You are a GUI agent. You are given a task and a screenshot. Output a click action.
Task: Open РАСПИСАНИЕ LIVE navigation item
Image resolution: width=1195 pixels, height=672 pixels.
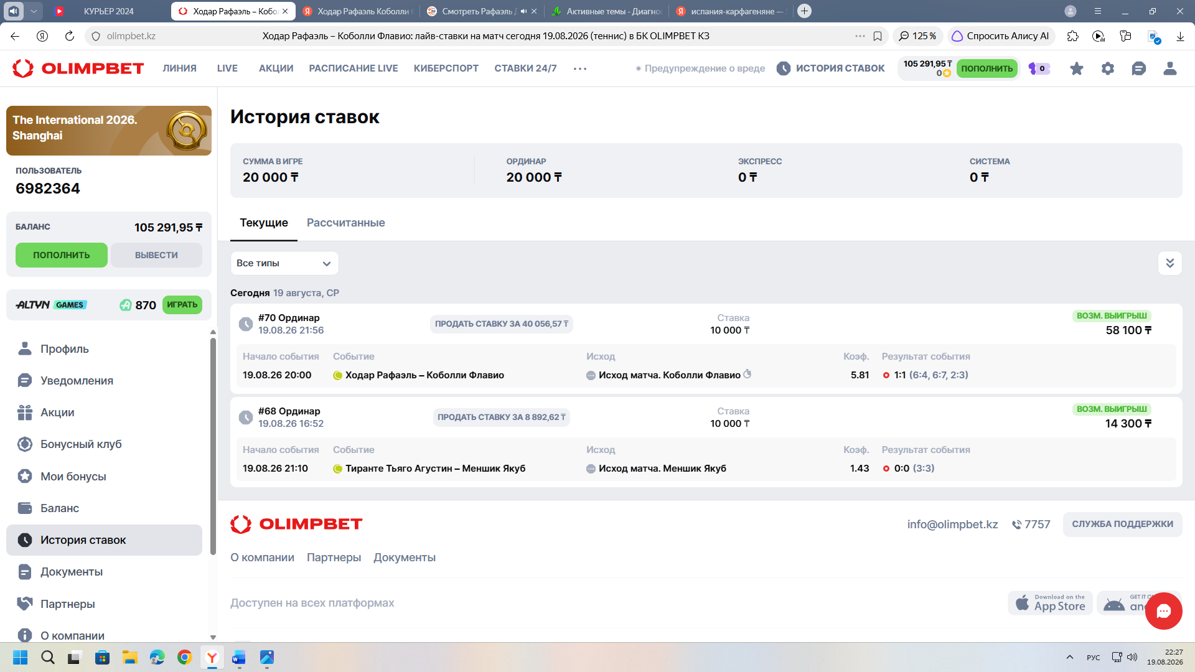coord(354,68)
